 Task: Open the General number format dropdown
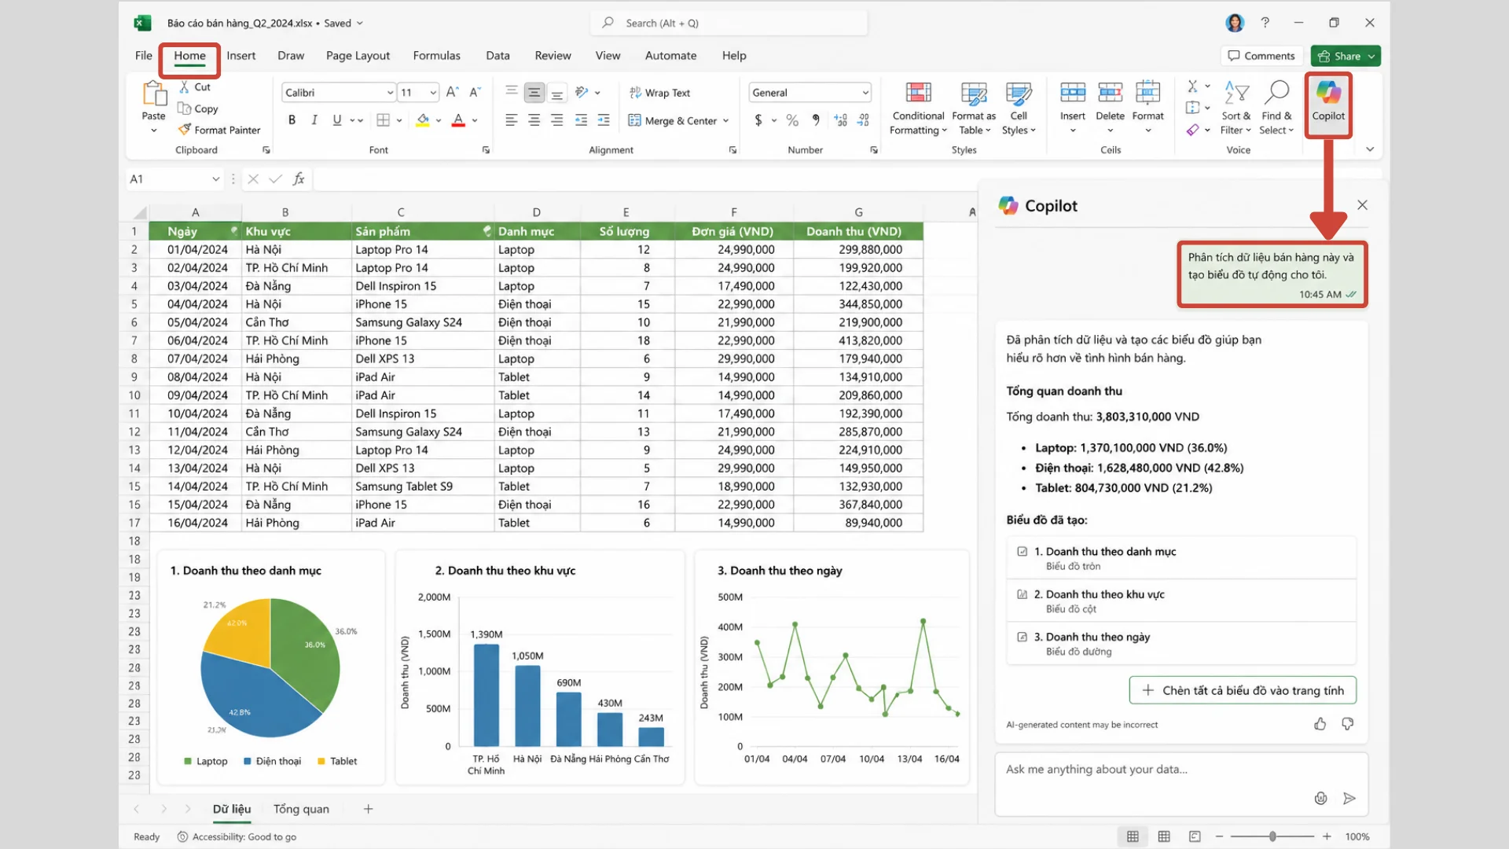865,93
